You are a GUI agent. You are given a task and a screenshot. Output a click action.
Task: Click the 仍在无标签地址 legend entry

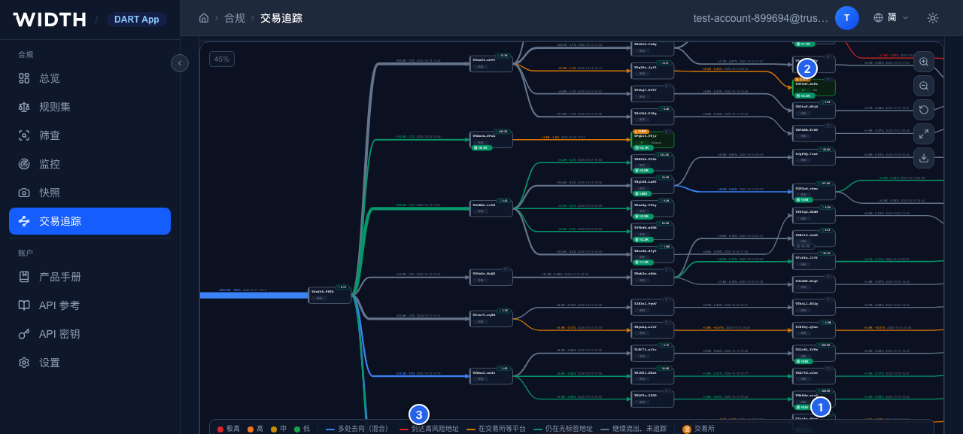[563, 429]
